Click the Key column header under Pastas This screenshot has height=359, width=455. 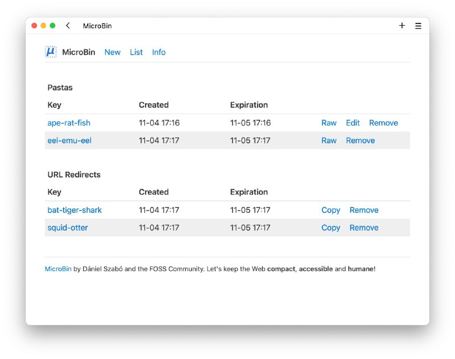[54, 105]
